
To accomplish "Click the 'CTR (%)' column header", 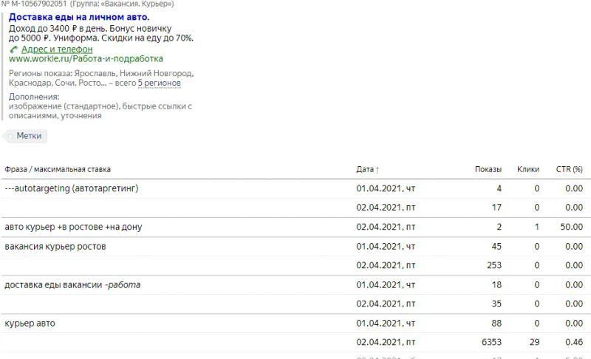I will [x=569, y=169].
